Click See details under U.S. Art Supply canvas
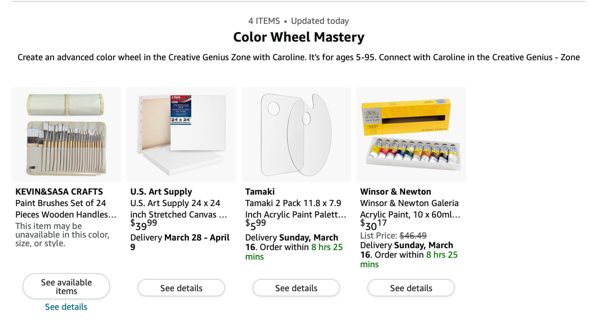Viewport: 591px width, 329px height. (x=181, y=288)
